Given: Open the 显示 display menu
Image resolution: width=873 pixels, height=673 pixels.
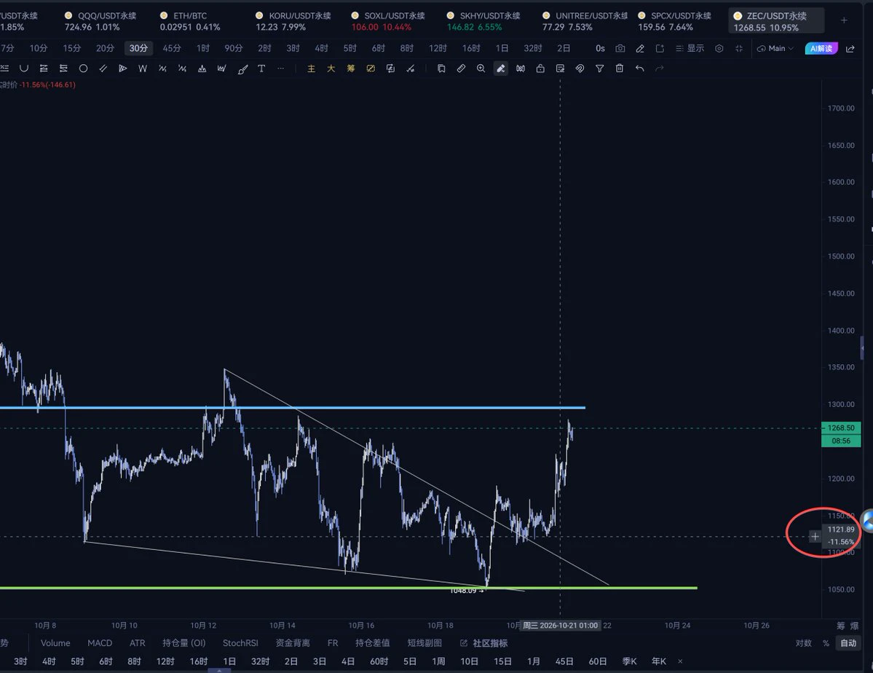Looking at the screenshot, I should pyautogui.click(x=690, y=49).
